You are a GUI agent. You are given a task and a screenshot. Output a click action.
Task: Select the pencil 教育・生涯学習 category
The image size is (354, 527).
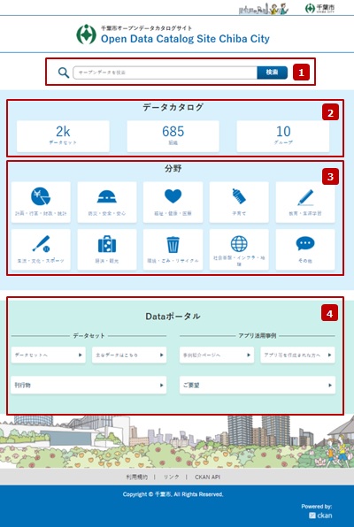point(305,202)
